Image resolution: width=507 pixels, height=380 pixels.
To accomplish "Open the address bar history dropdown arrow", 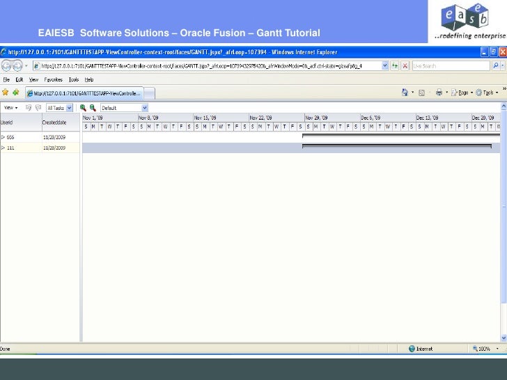I will [384, 66].
